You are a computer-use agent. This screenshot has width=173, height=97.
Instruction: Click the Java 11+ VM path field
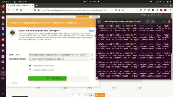click(x=57, y=55)
